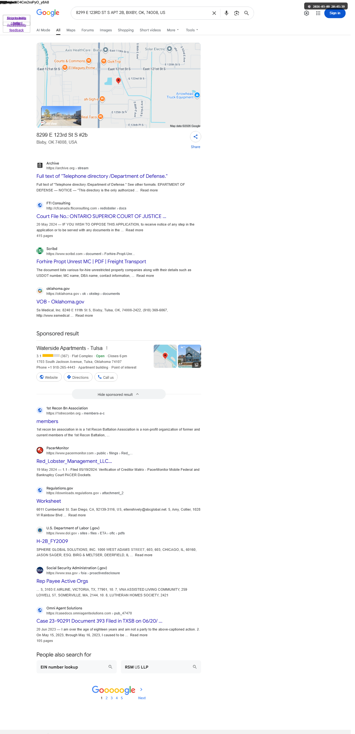The image size is (355, 734).
Task: Share the map location via Share icon
Action: click(x=196, y=137)
